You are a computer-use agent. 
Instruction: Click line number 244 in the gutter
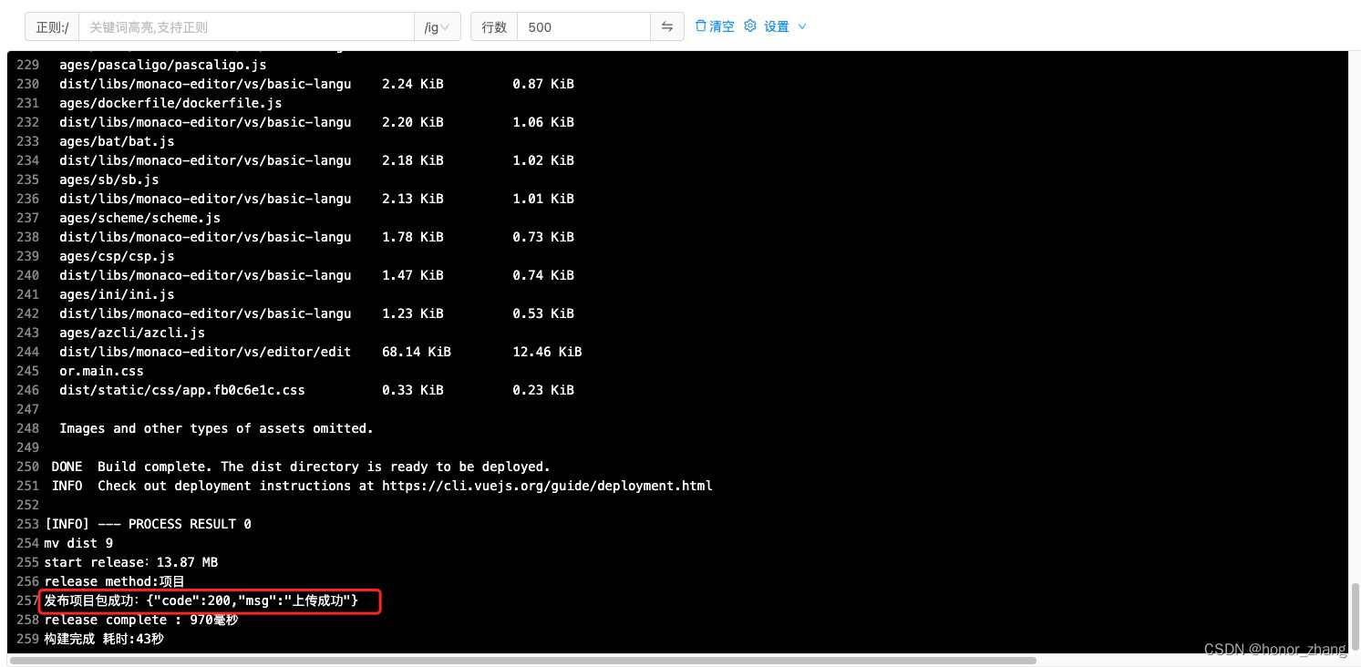(x=27, y=352)
